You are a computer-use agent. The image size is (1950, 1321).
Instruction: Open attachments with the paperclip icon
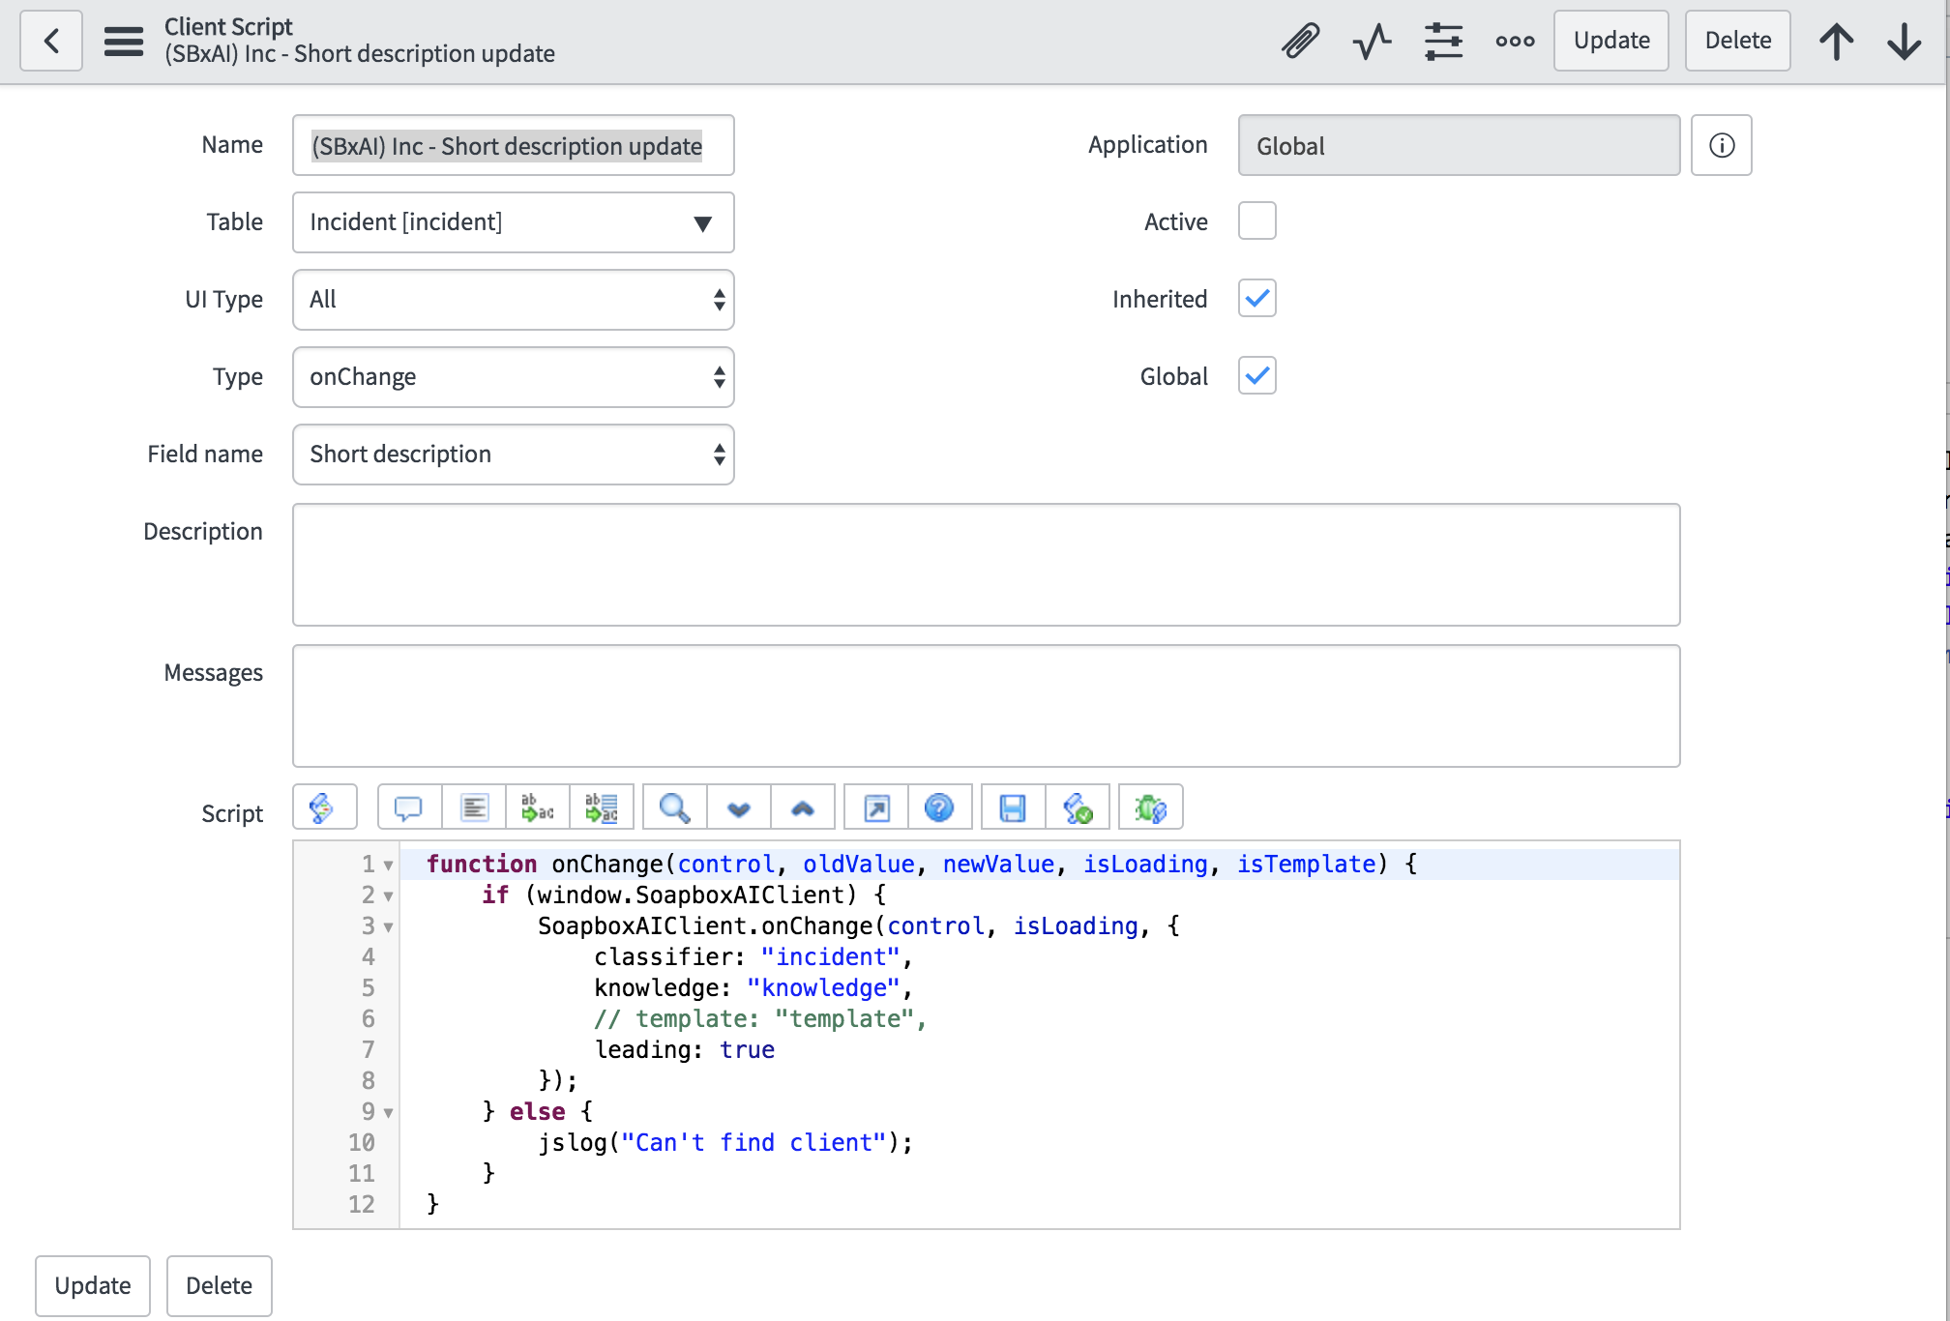click(x=1301, y=41)
